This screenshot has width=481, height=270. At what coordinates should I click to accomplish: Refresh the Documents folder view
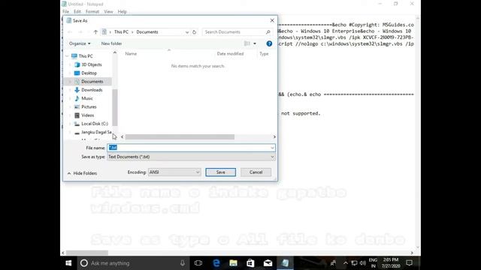pyautogui.click(x=194, y=31)
